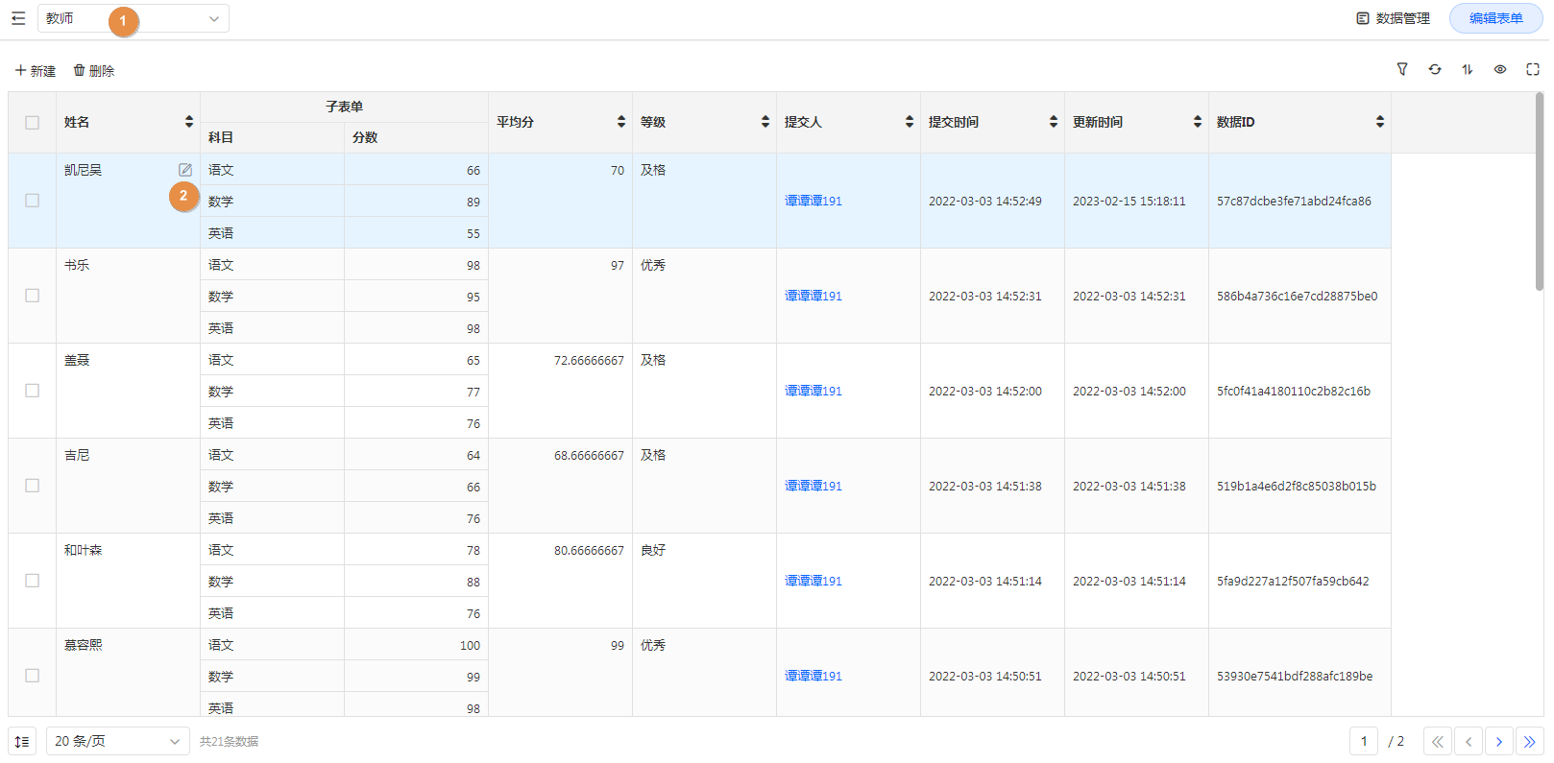Select all rows with the header checkbox
The image size is (1554, 763).
click(x=33, y=123)
